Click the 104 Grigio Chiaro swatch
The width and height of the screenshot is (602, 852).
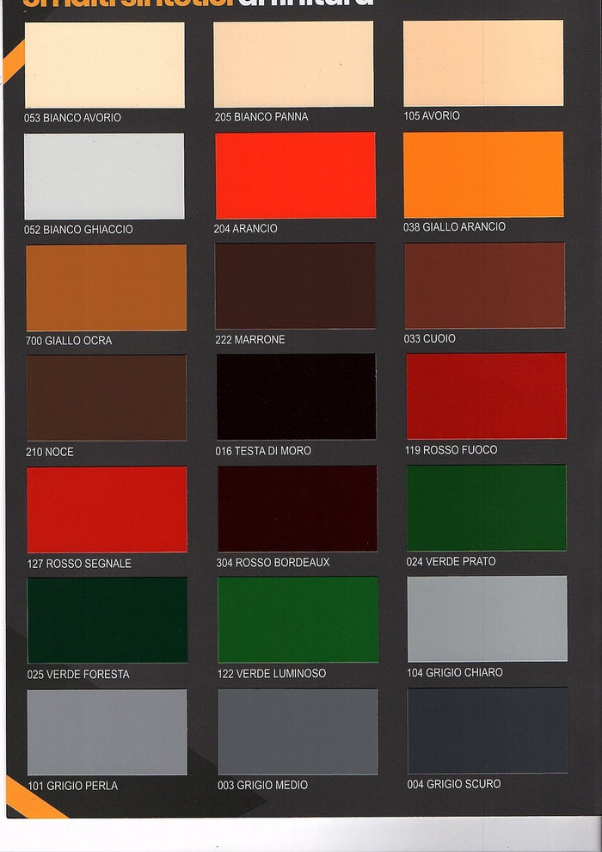pos(487,619)
